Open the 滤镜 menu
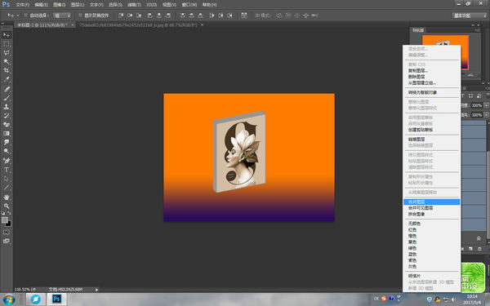The image size is (490, 306). click(134, 5)
